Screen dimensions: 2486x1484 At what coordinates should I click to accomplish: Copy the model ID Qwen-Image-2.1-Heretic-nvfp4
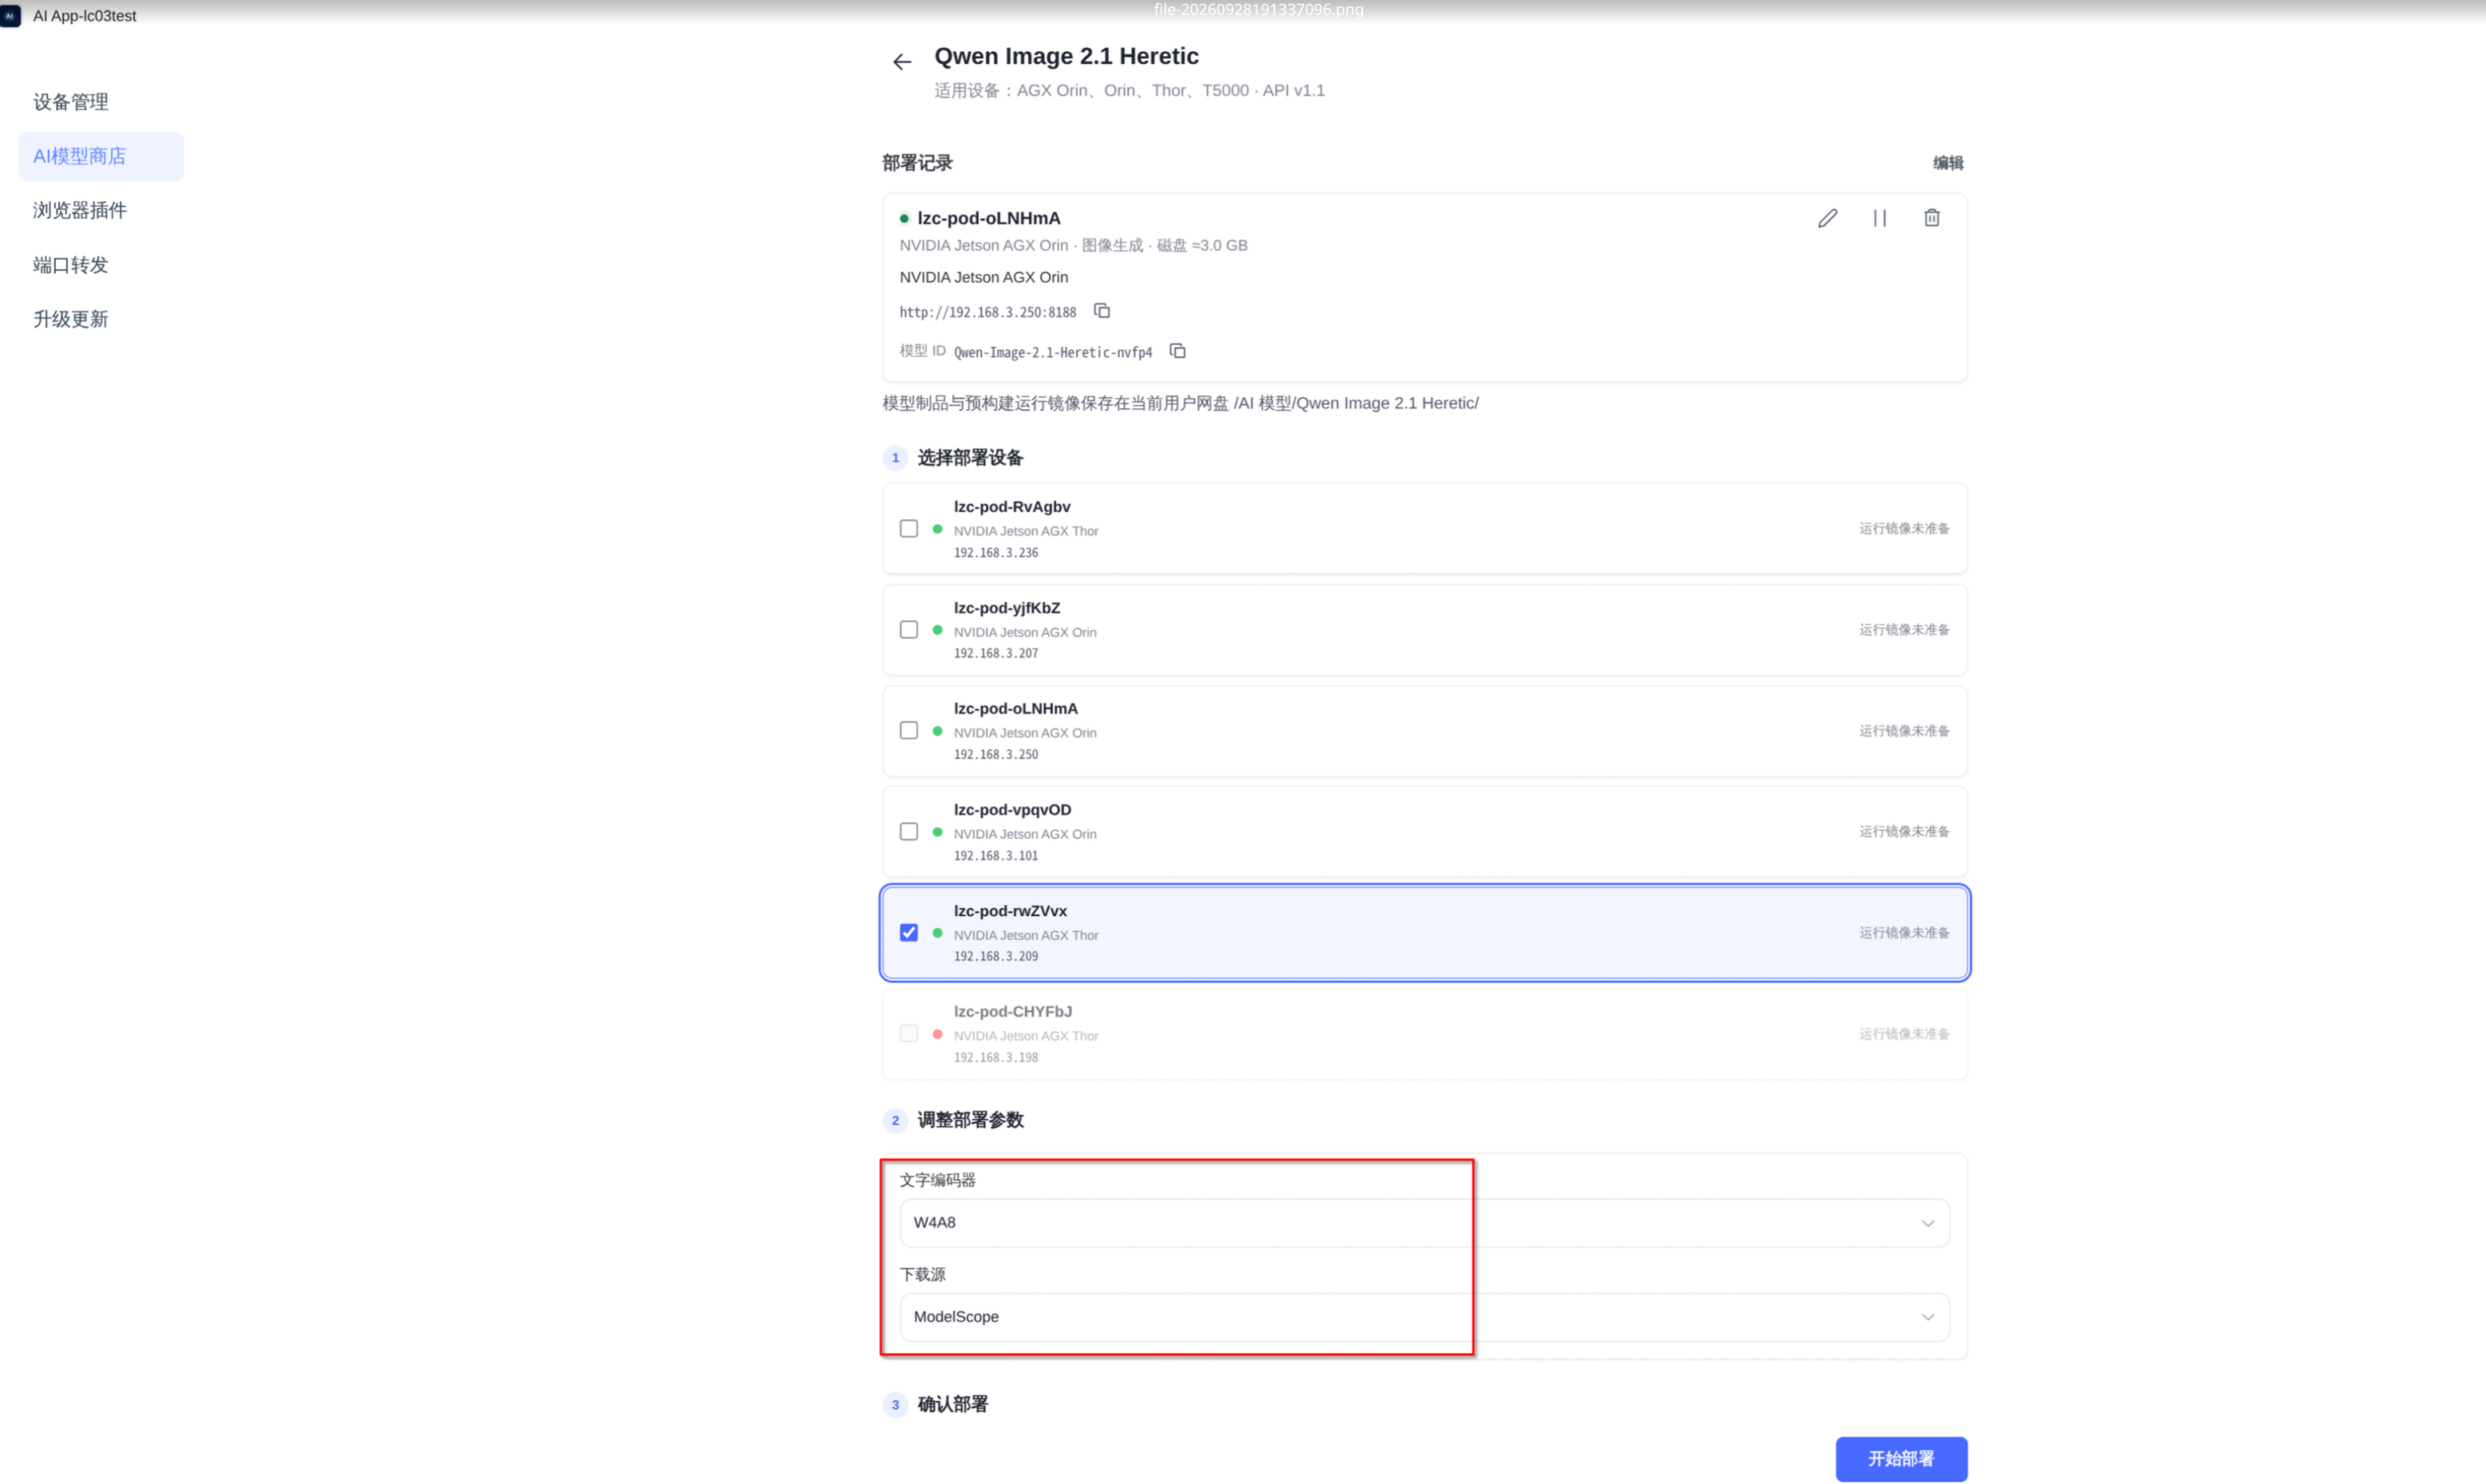[1178, 351]
